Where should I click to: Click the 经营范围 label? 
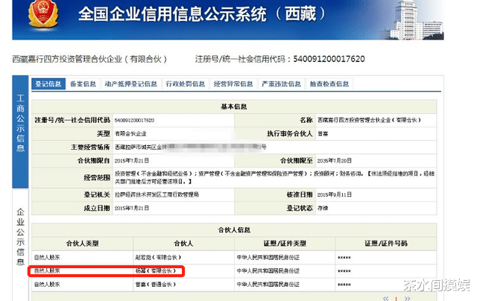point(97,177)
